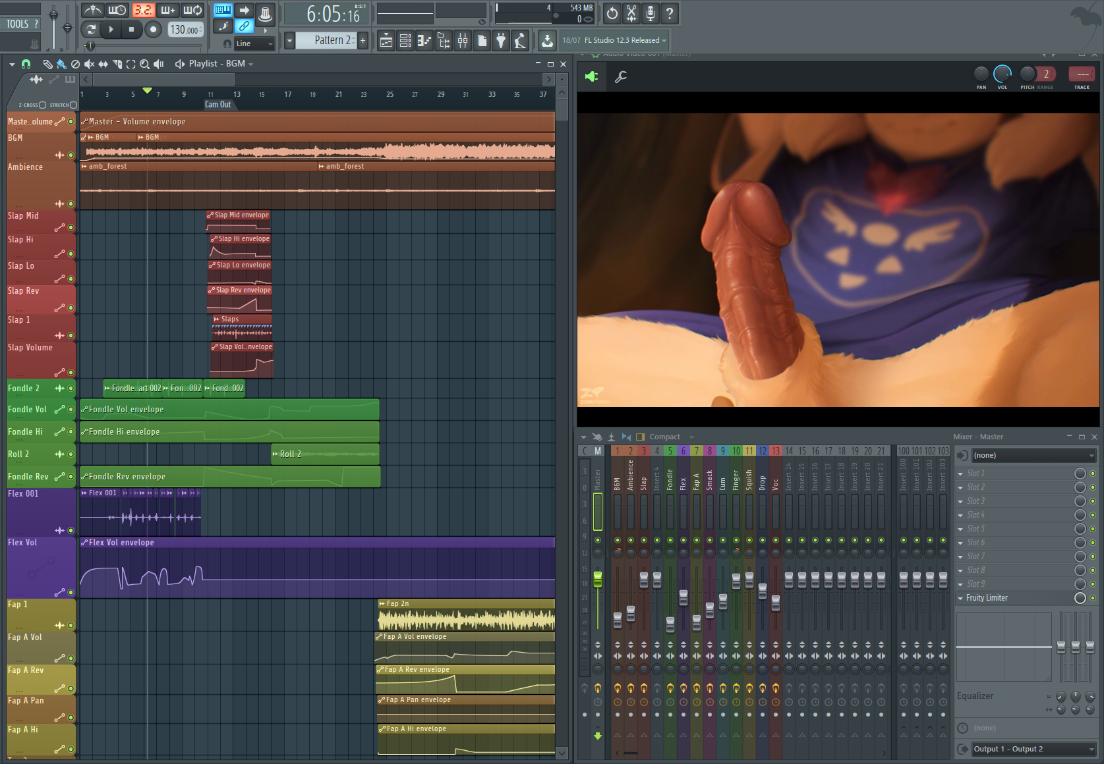Start playback with the Play button
Image resolution: width=1104 pixels, height=764 pixels.
point(111,29)
